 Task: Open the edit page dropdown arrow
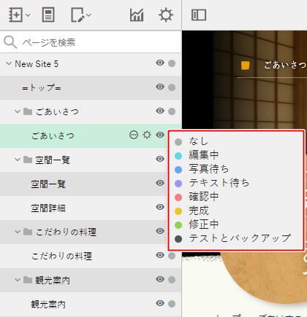click(x=88, y=15)
